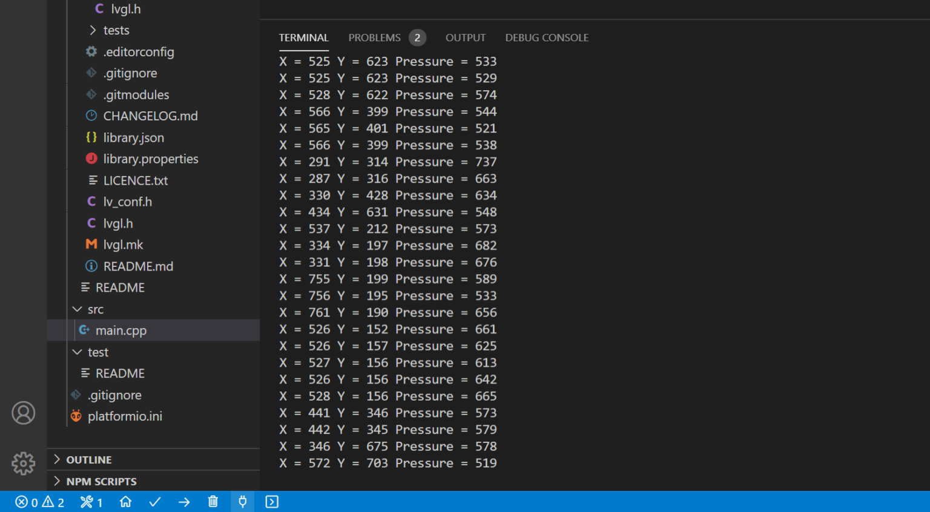Expand the OUTLINE section
The image size is (930, 512).
pos(88,460)
